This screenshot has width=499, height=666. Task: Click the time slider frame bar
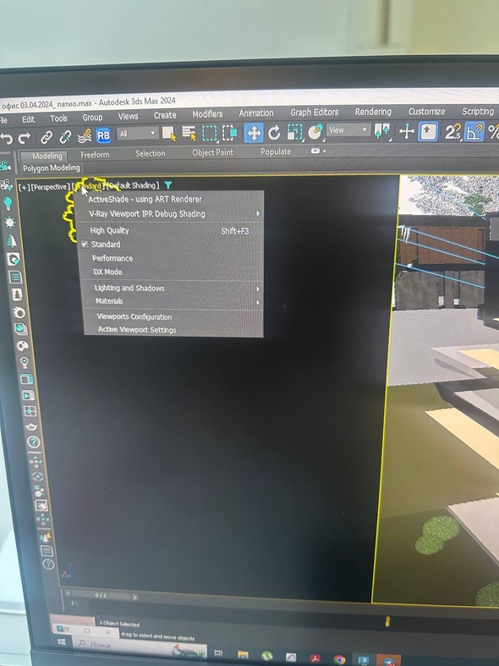coord(101,595)
